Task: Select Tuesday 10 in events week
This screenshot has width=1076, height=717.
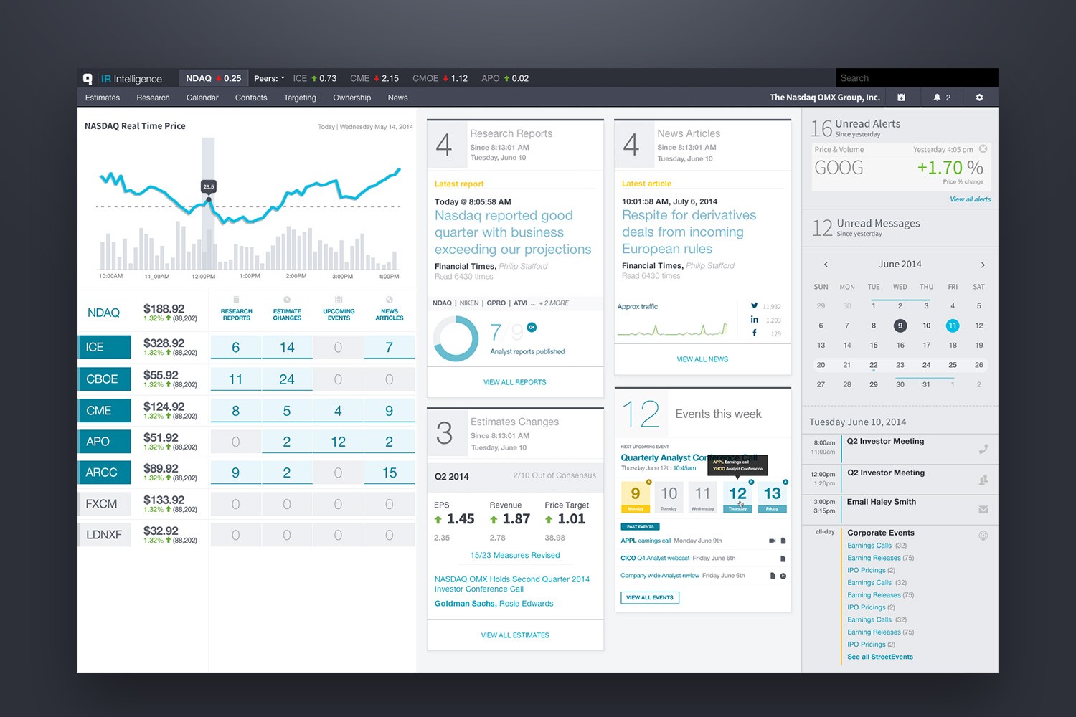Action: (669, 497)
